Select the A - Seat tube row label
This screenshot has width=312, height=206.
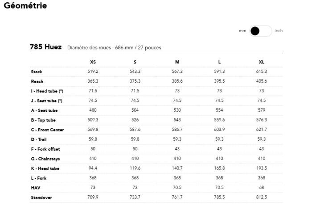[44, 110]
